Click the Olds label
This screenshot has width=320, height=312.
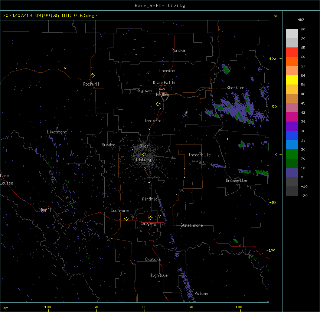144,146
